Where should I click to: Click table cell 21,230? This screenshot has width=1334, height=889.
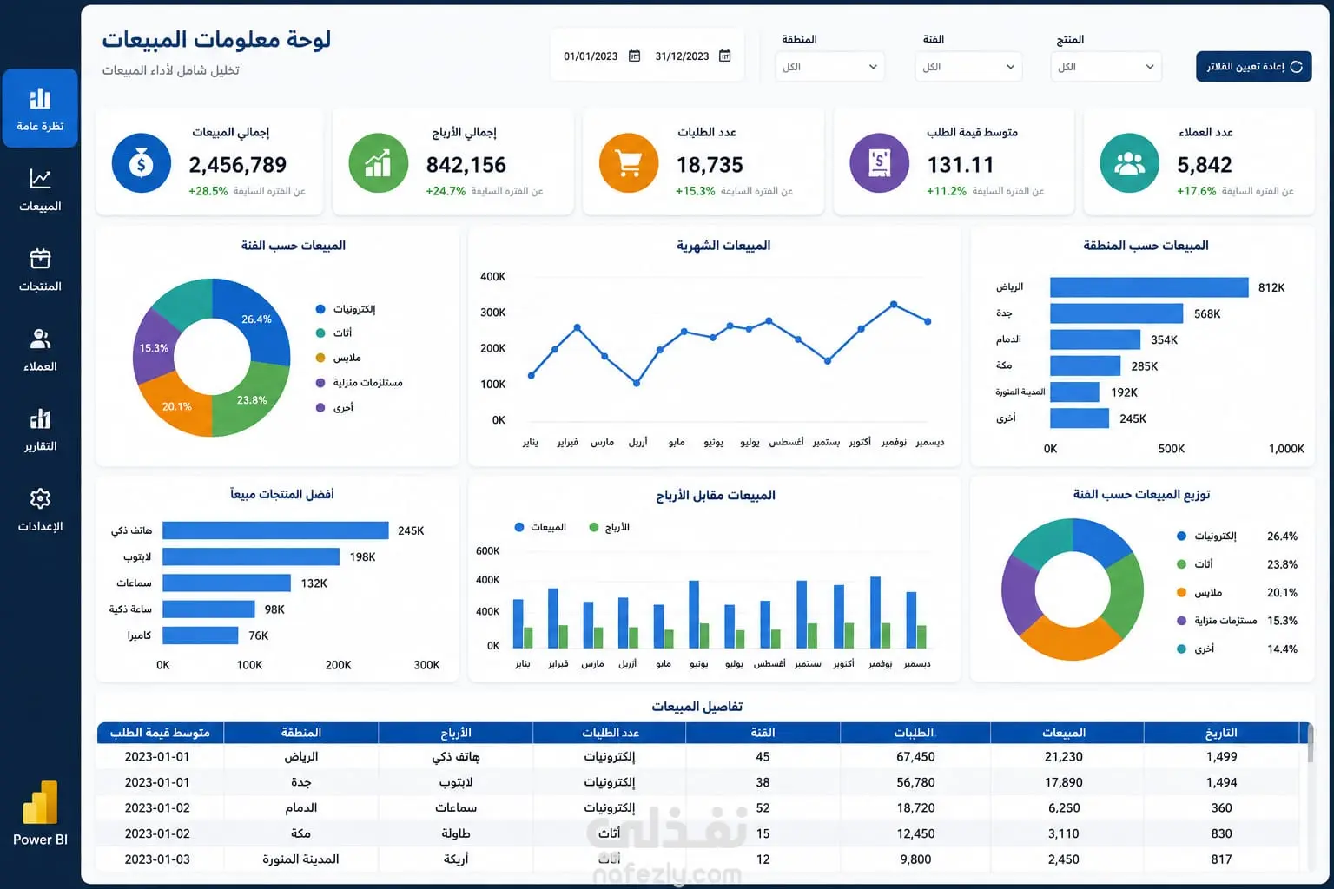pyautogui.click(x=1064, y=757)
